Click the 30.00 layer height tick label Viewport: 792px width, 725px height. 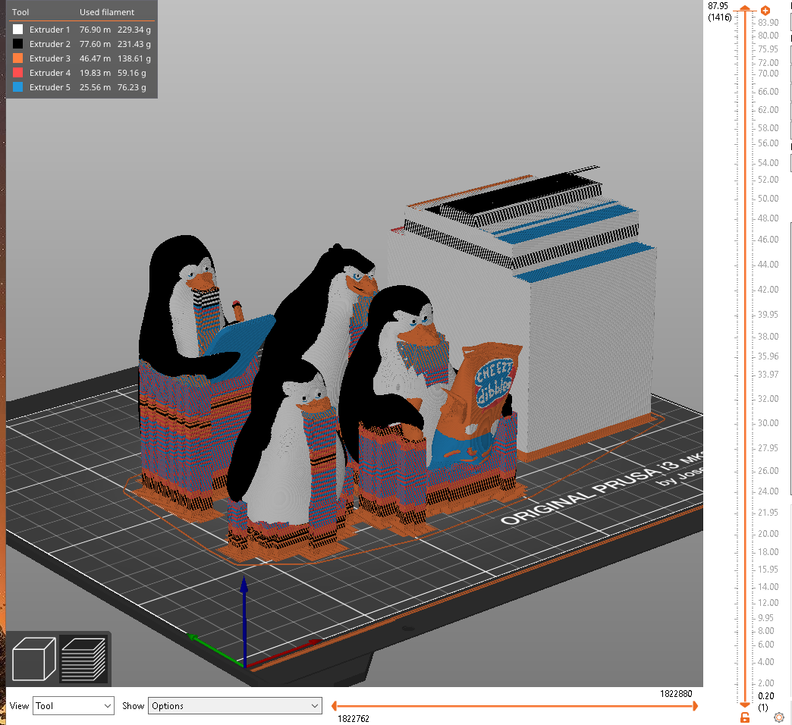point(768,422)
